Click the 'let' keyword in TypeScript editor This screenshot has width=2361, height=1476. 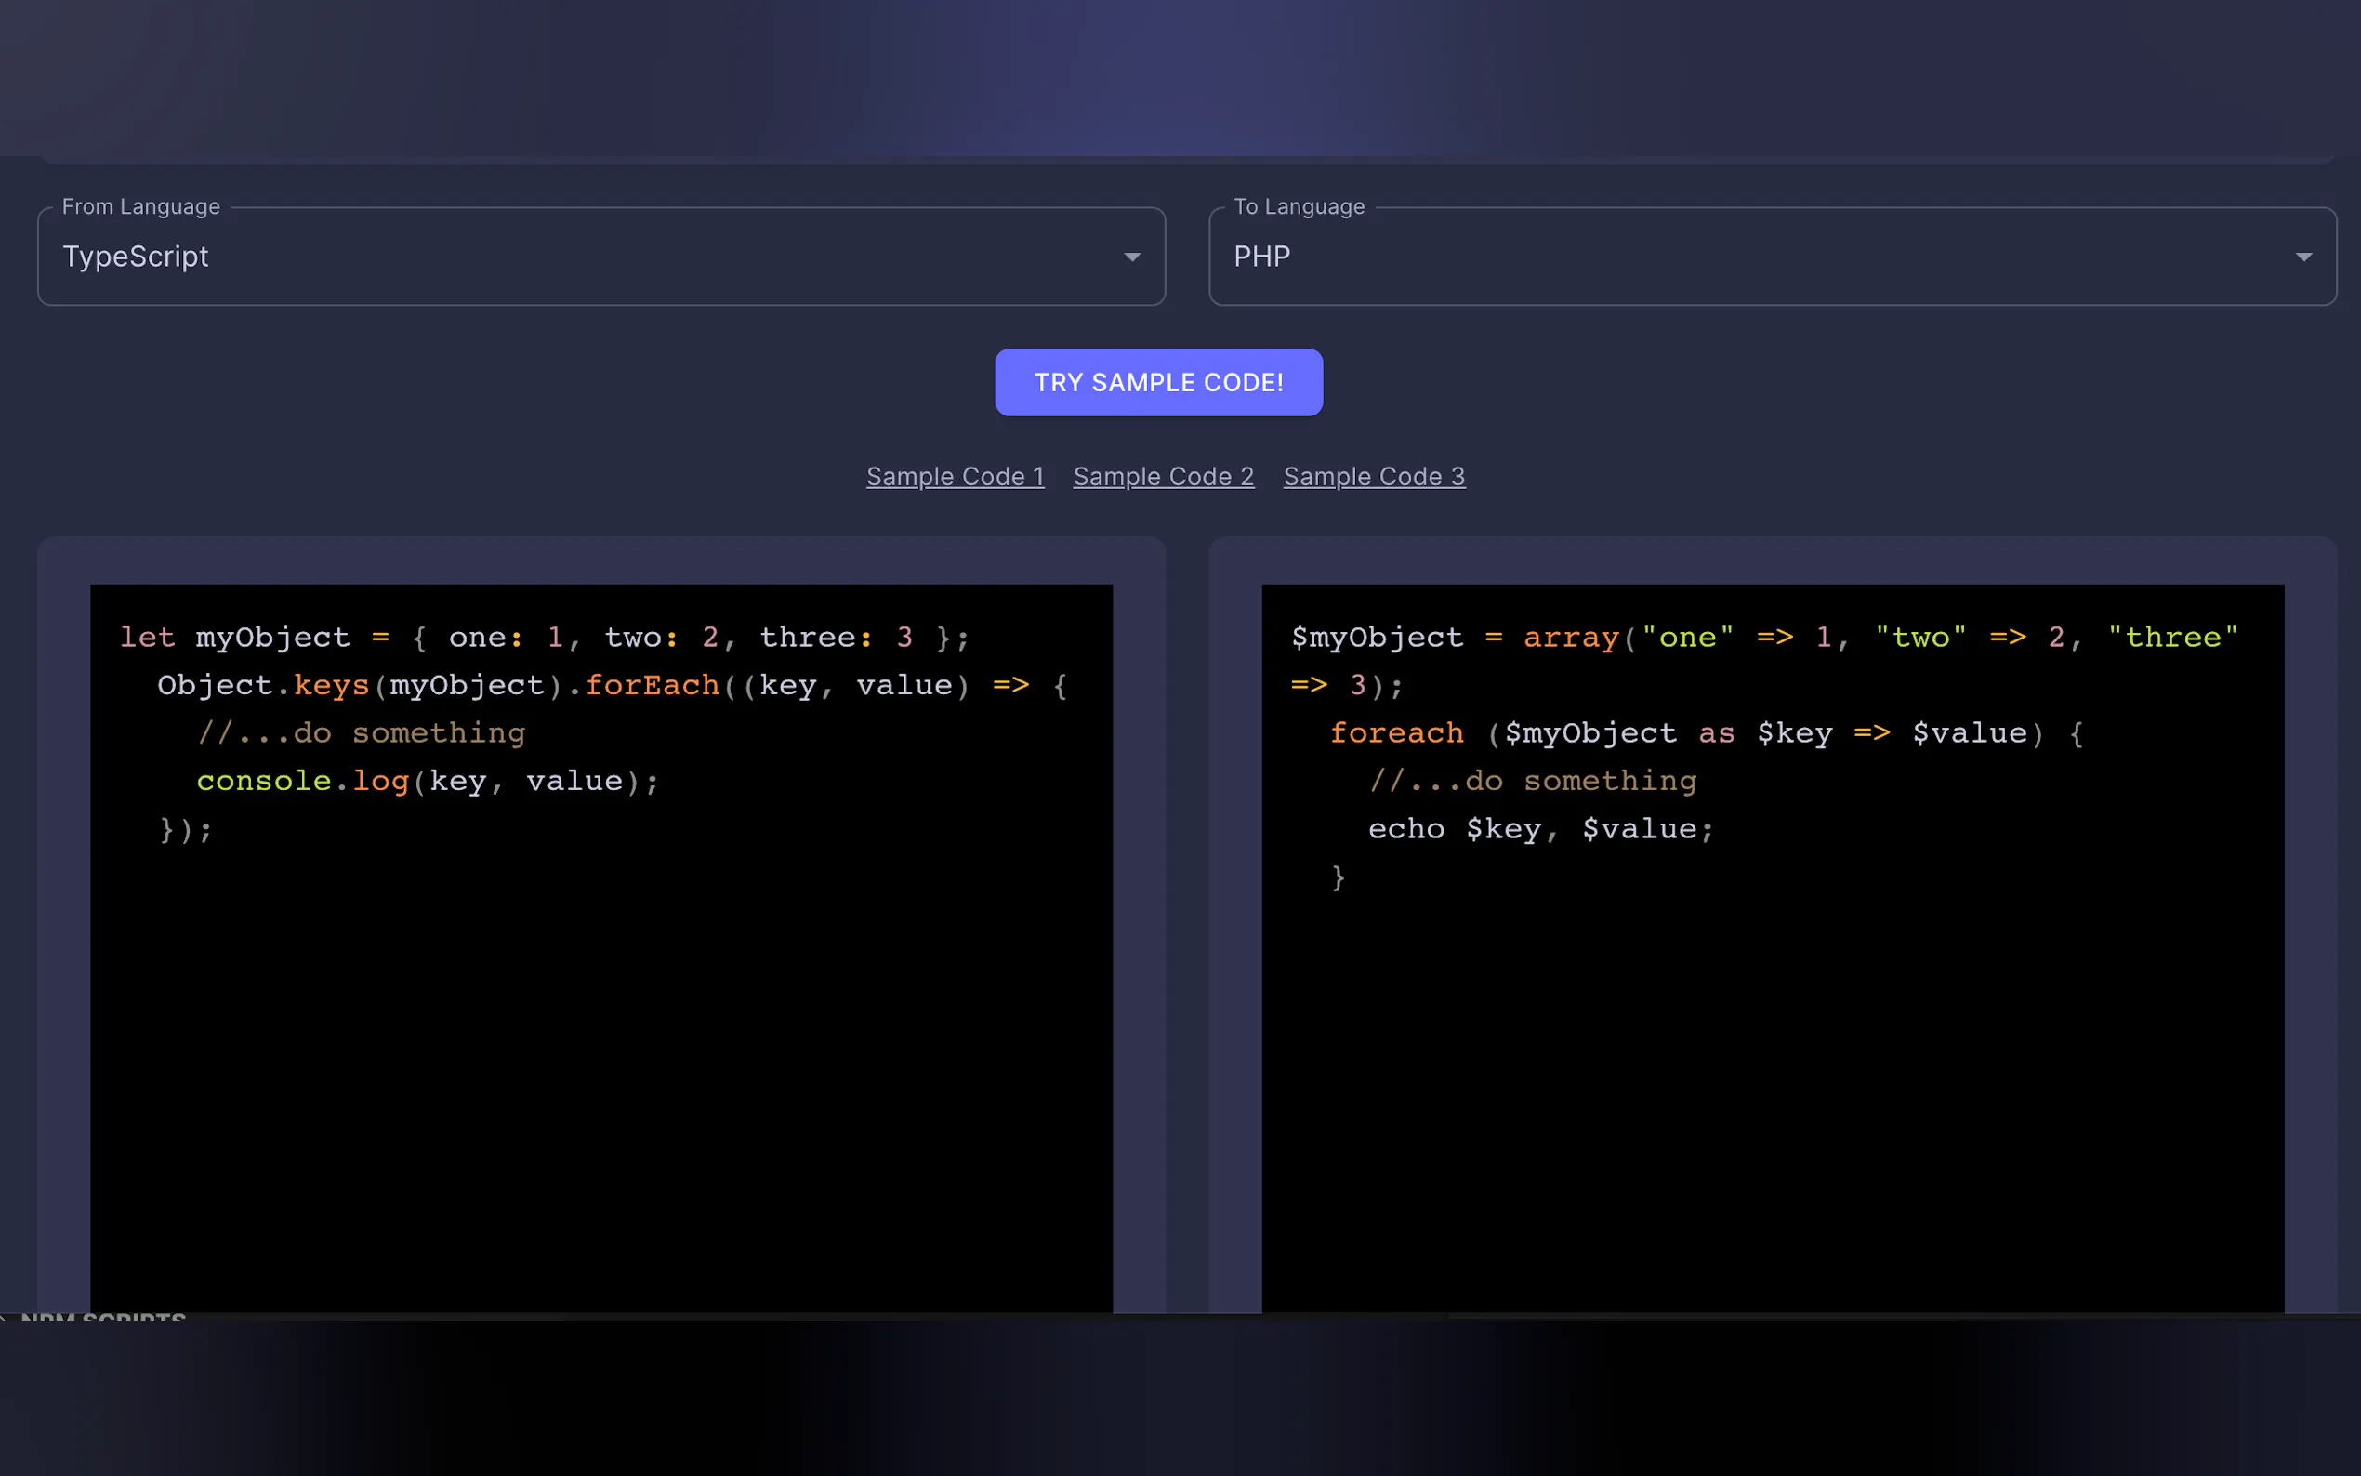point(148,638)
